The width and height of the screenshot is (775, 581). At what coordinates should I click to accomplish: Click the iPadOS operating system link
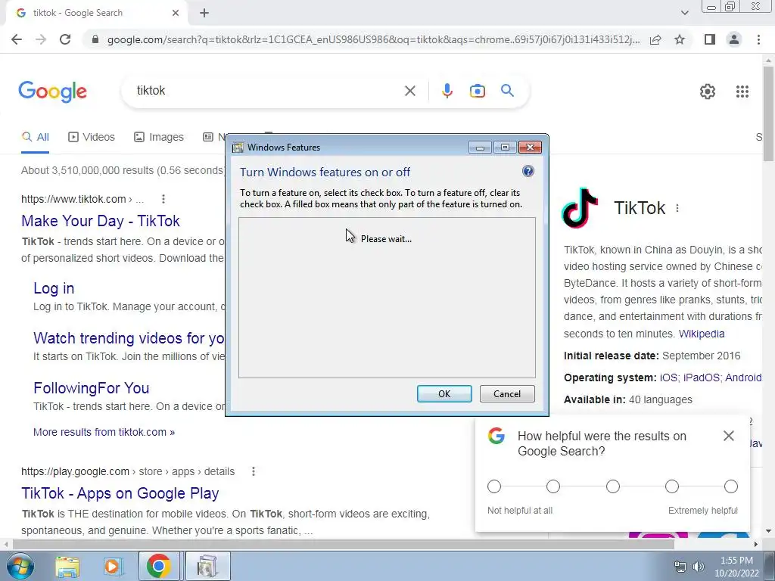(x=702, y=378)
